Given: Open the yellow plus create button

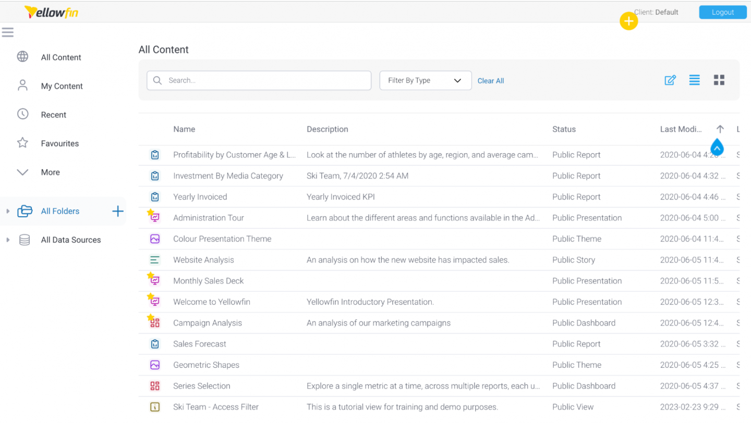Looking at the screenshot, I should tap(628, 21).
